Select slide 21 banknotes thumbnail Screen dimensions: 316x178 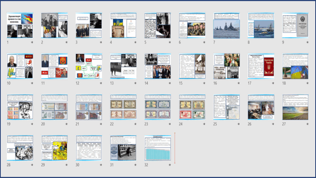(x=89, y=107)
